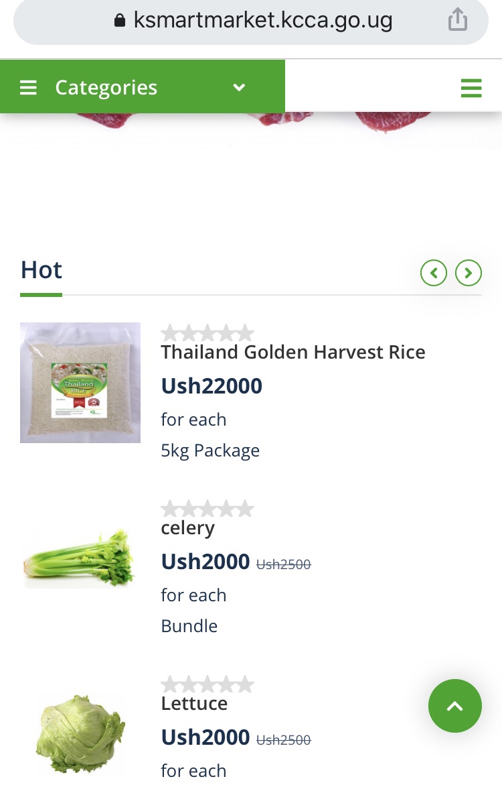Click the celery bundle thumbnail
Viewport: 502px width, 789px height.
80,558
